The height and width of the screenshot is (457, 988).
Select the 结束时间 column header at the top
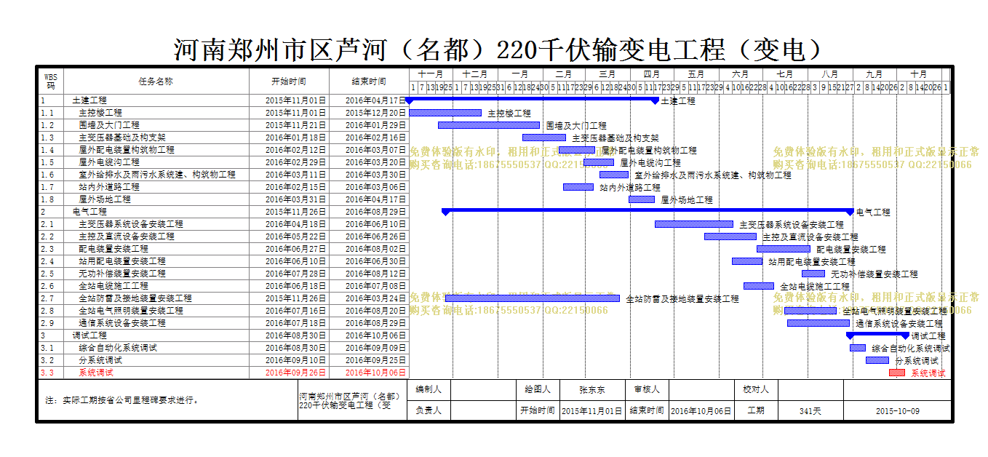(369, 82)
